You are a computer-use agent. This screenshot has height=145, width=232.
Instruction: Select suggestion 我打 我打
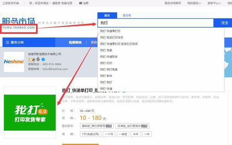pos(106,82)
